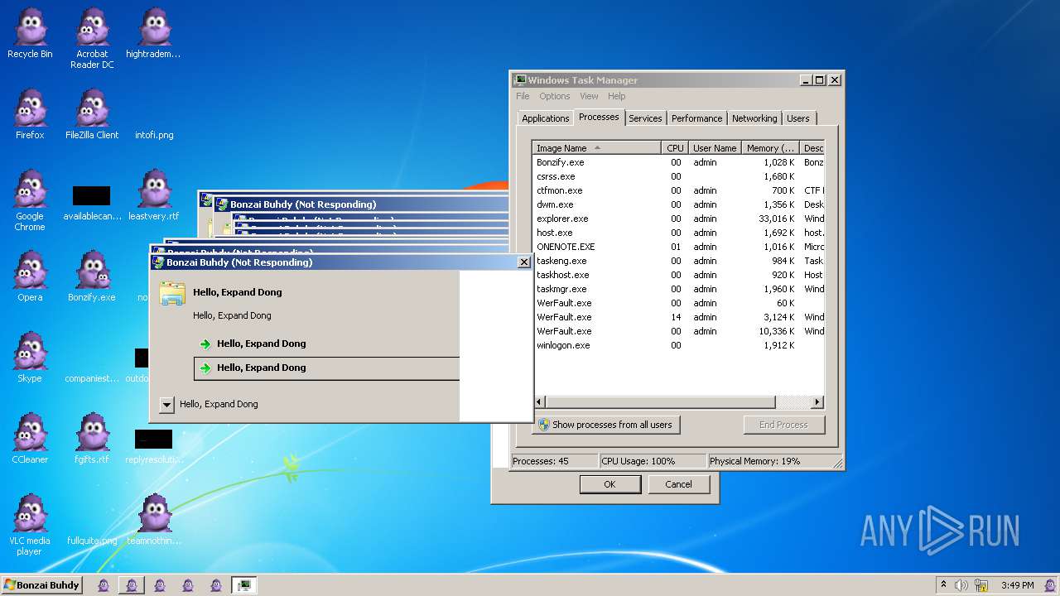
Task: Open the Opera desktop icon
Action: pos(30,276)
